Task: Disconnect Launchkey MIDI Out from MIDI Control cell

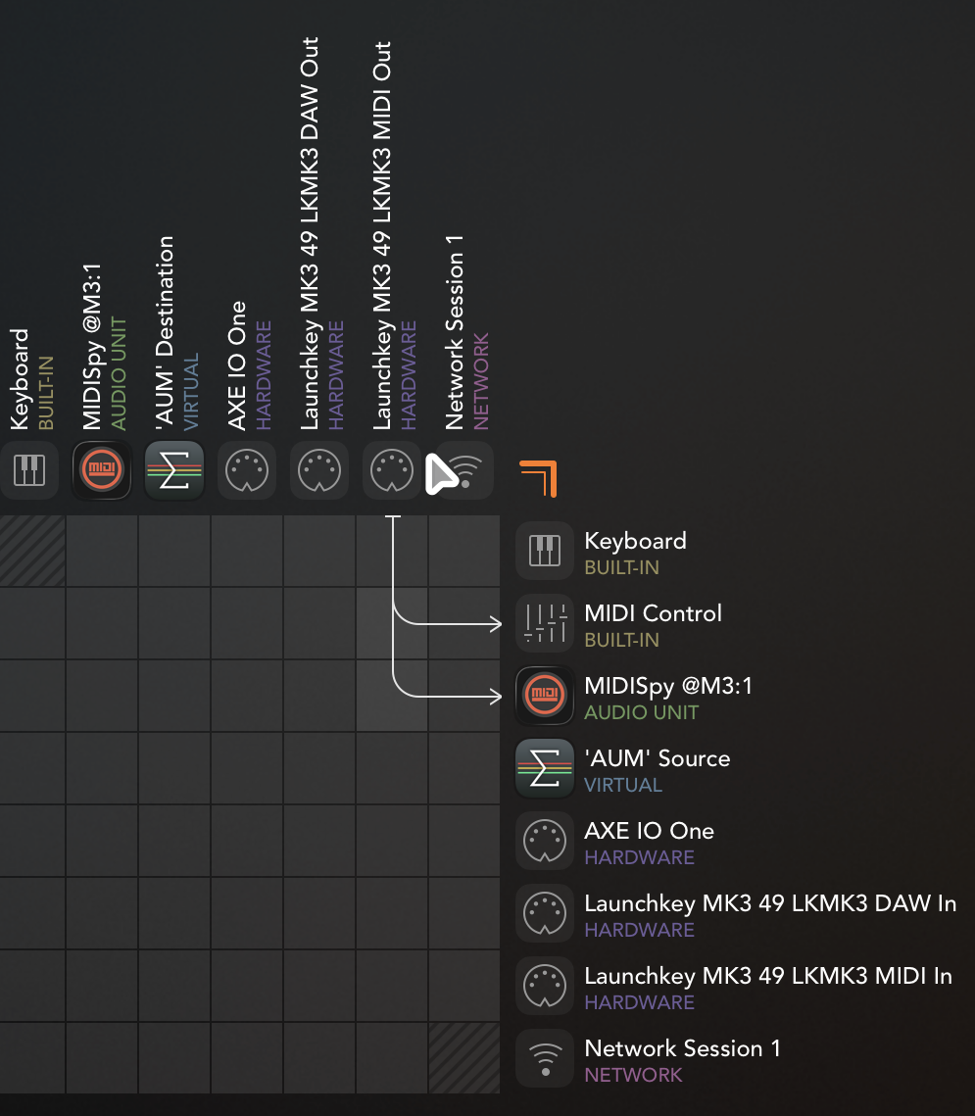Action: click(x=392, y=623)
